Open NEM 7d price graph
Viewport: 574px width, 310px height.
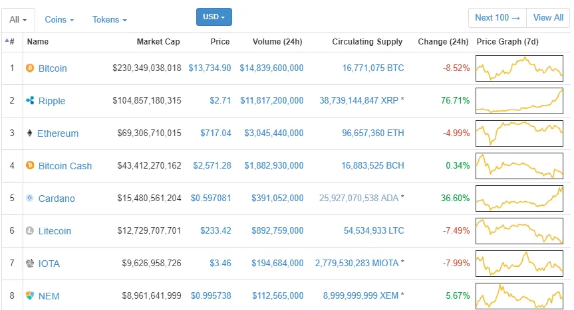[519, 296]
